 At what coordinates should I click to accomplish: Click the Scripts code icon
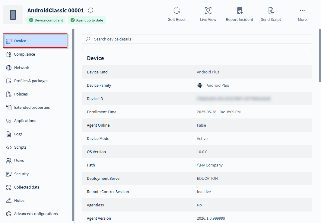(x=9, y=147)
